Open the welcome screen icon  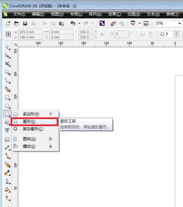pos(146,24)
